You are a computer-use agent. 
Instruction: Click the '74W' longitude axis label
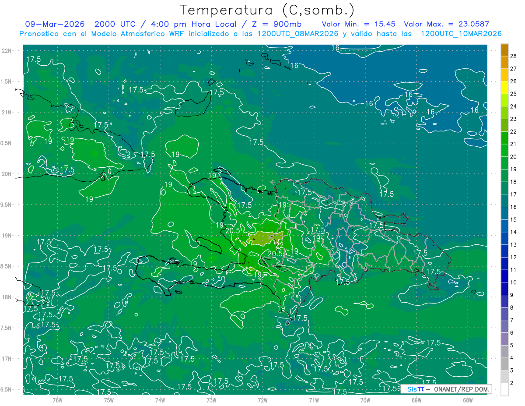(160, 400)
